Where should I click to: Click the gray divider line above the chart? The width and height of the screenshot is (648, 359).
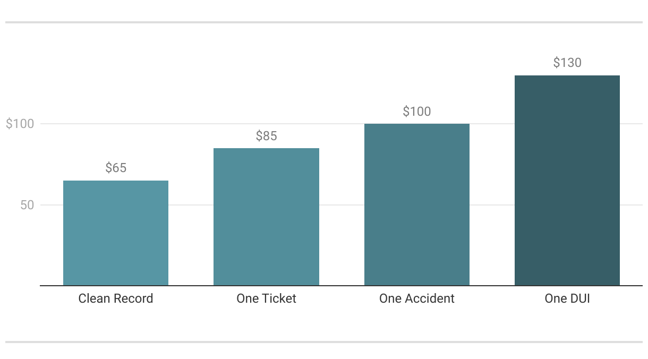tap(324, 22)
